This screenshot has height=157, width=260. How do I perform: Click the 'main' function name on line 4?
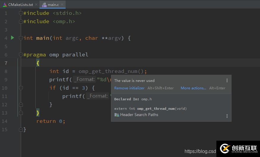pos(43,38)
